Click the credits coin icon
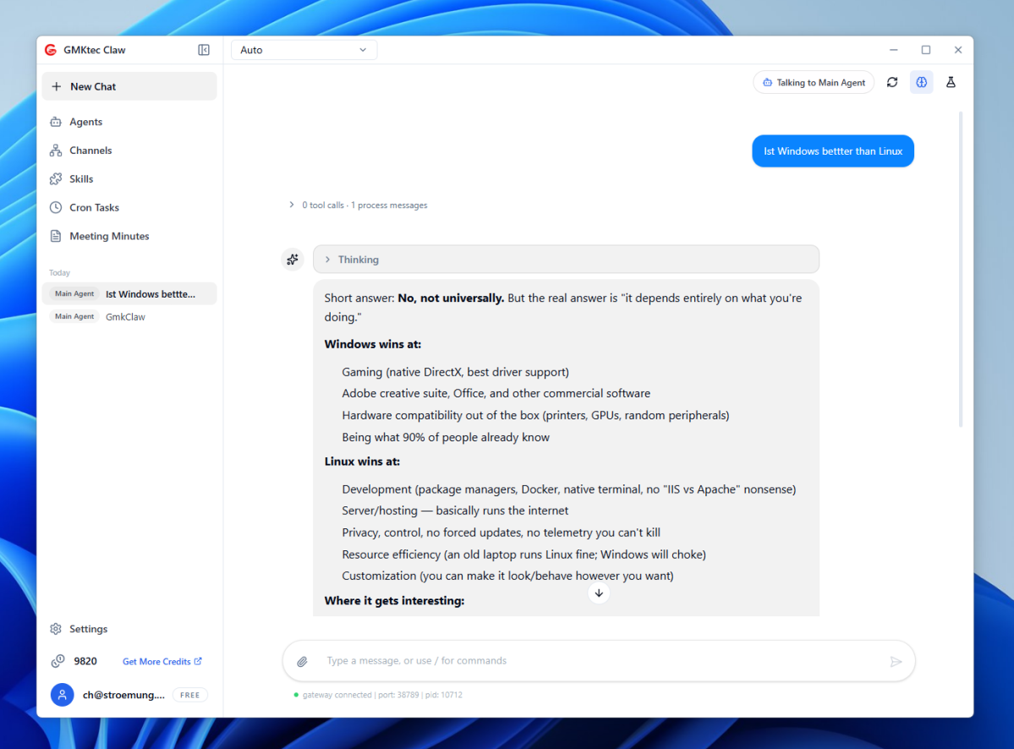The width and height of the screenshot is (1014, 749). point(58,660)
